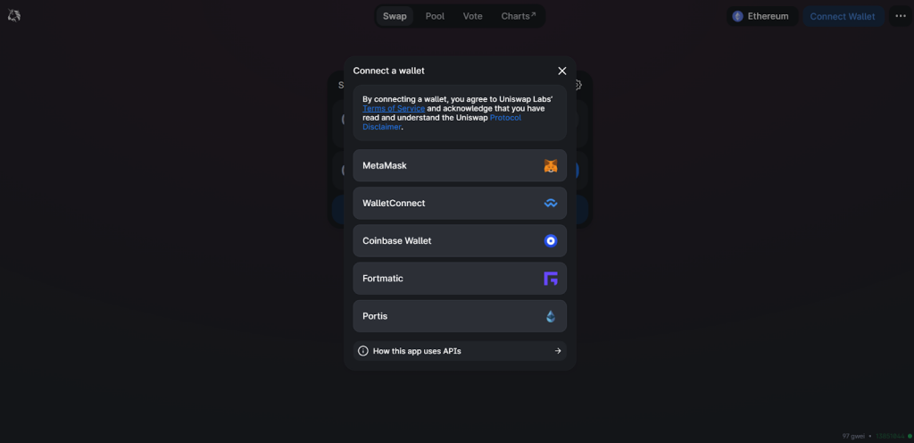This screenshot has height=443, width=914.
Task: Click the Portis droplet icon
Action: [x=551, y=316]
